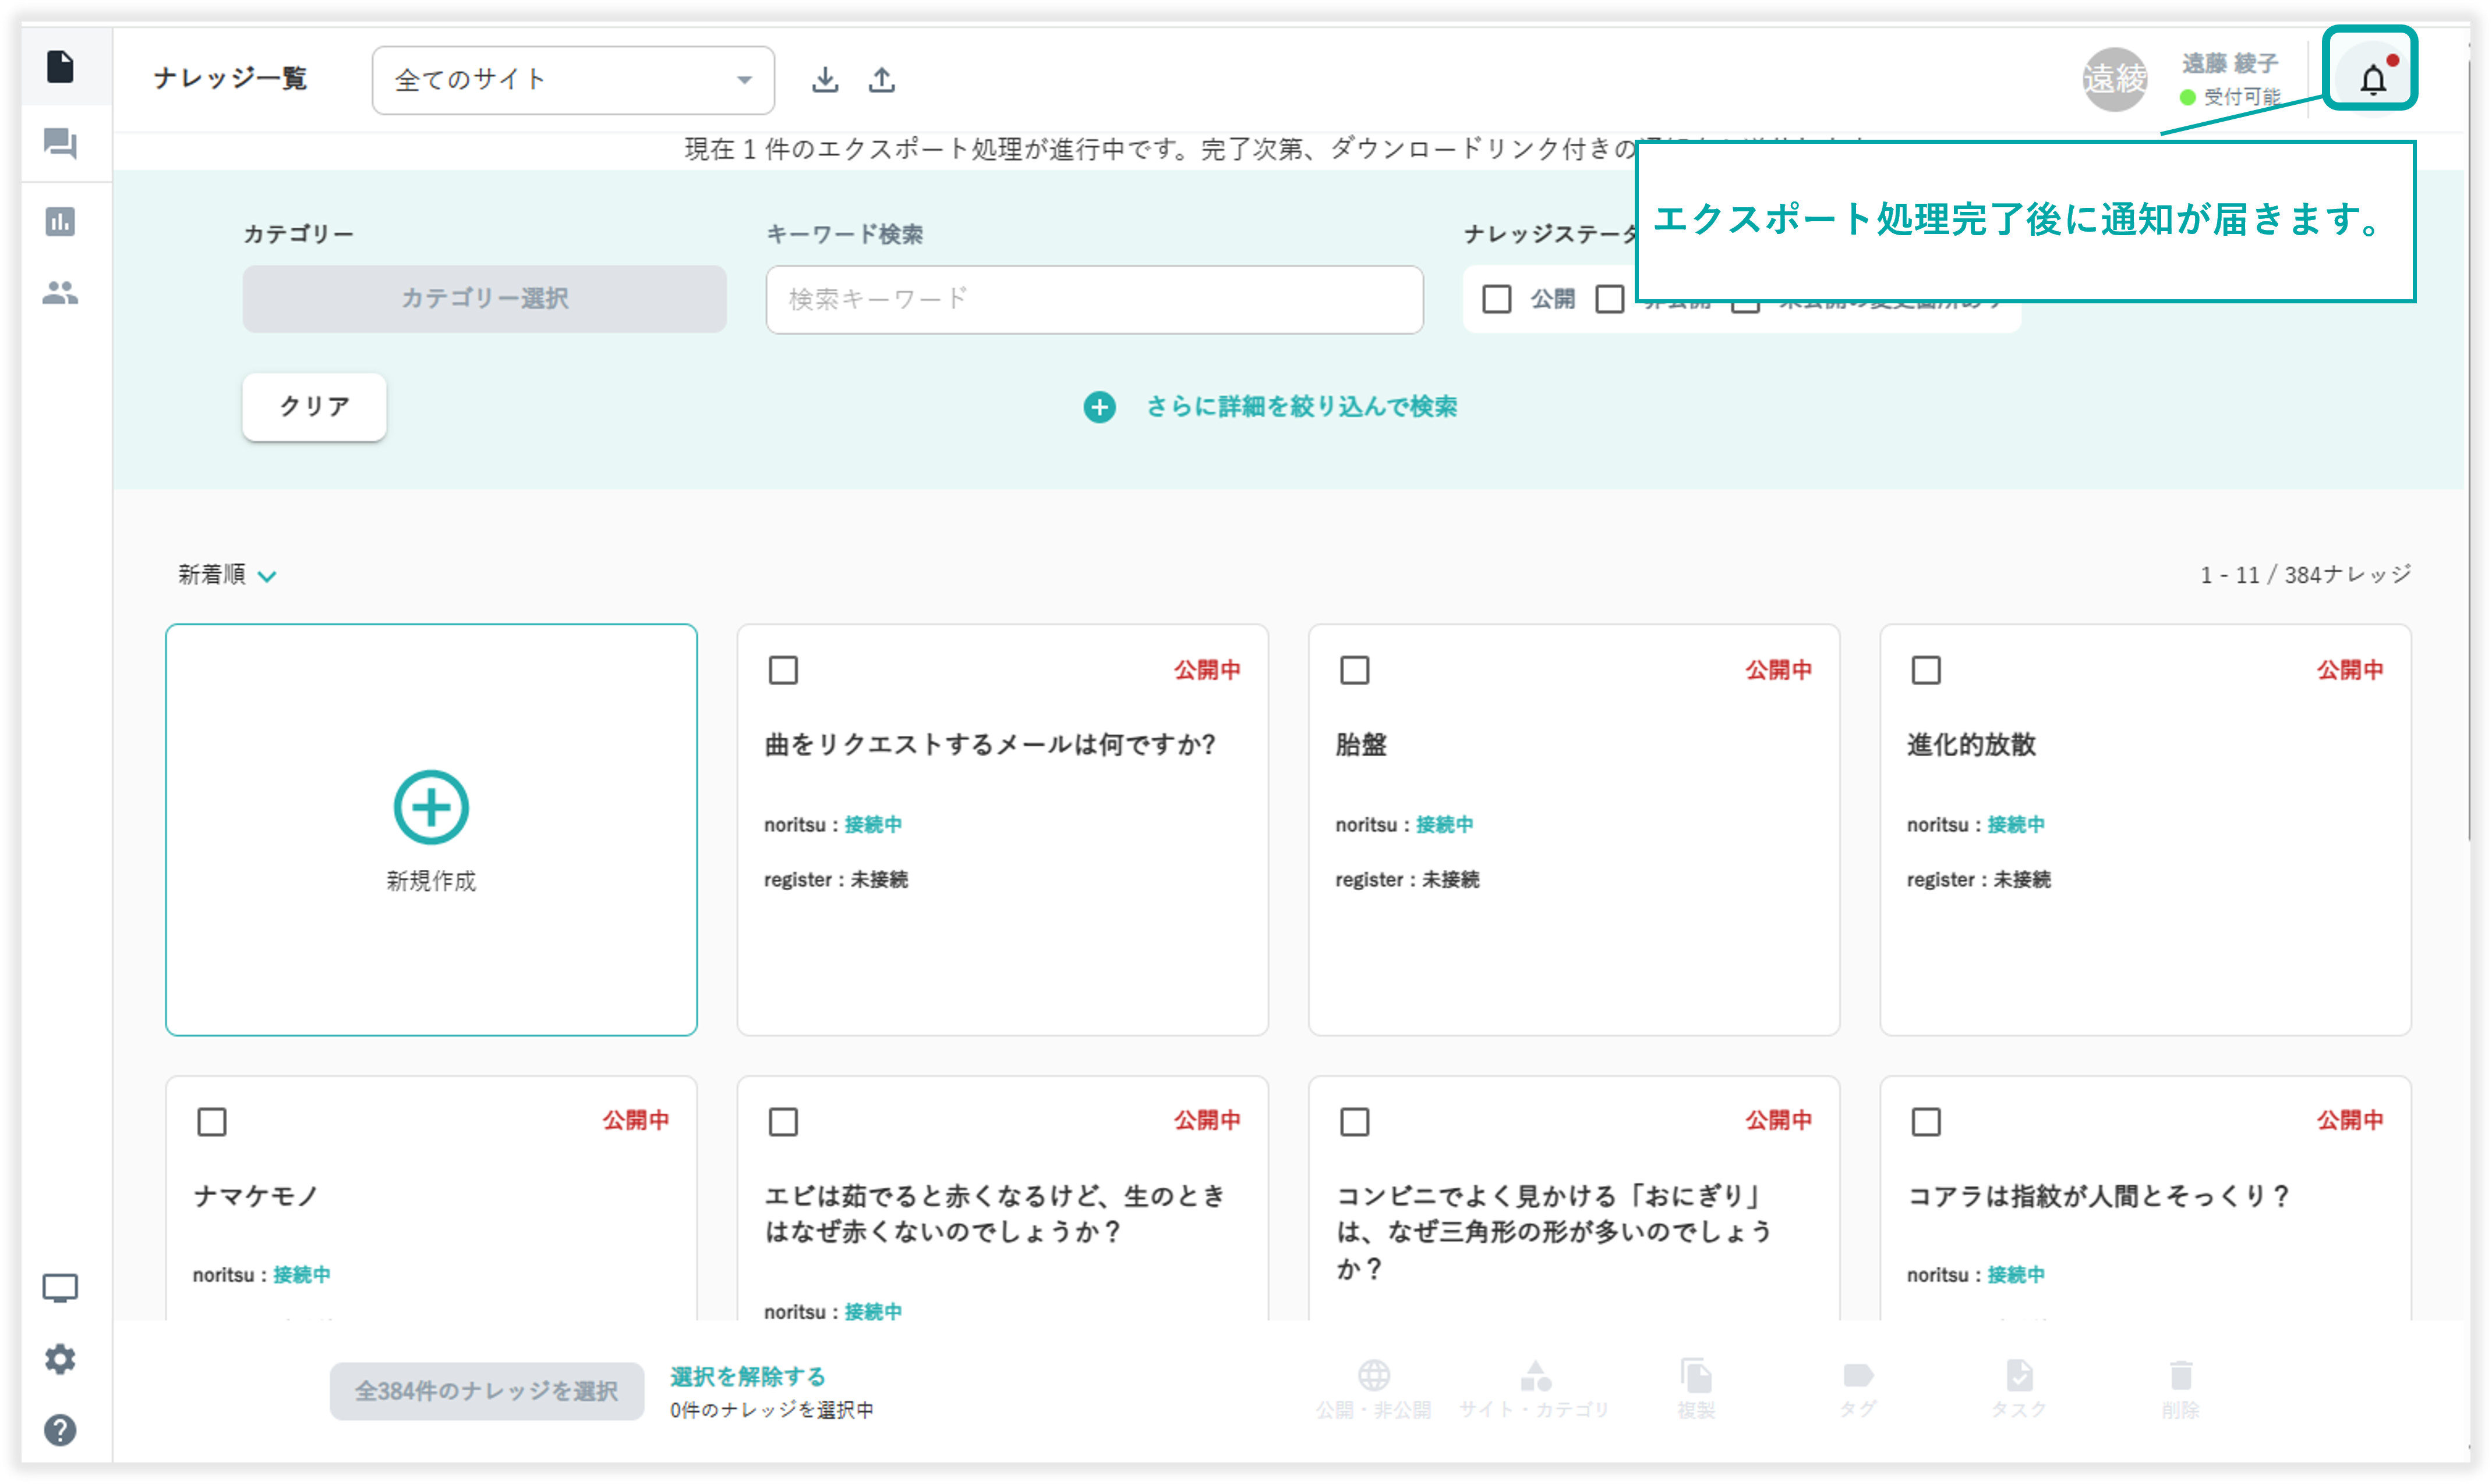2492x1484 pixels.
Task: Open the analytics bar chart sidebar icon
Action: click(60, 221)
